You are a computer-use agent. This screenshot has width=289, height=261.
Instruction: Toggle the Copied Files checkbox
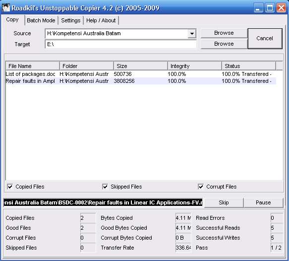click(10, 187)
